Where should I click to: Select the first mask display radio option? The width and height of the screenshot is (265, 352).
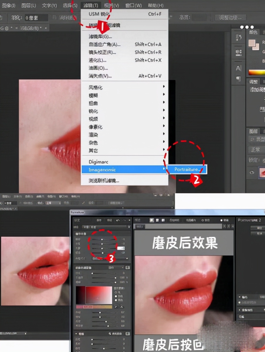[x=116, y=292]
